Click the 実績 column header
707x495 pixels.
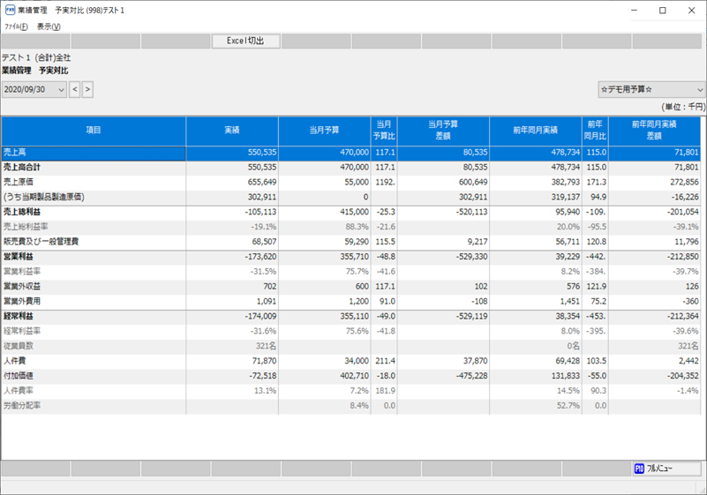tap(232, 131)
